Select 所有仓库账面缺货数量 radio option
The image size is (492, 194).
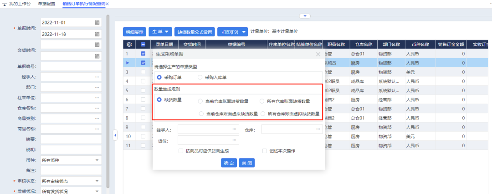262,101
